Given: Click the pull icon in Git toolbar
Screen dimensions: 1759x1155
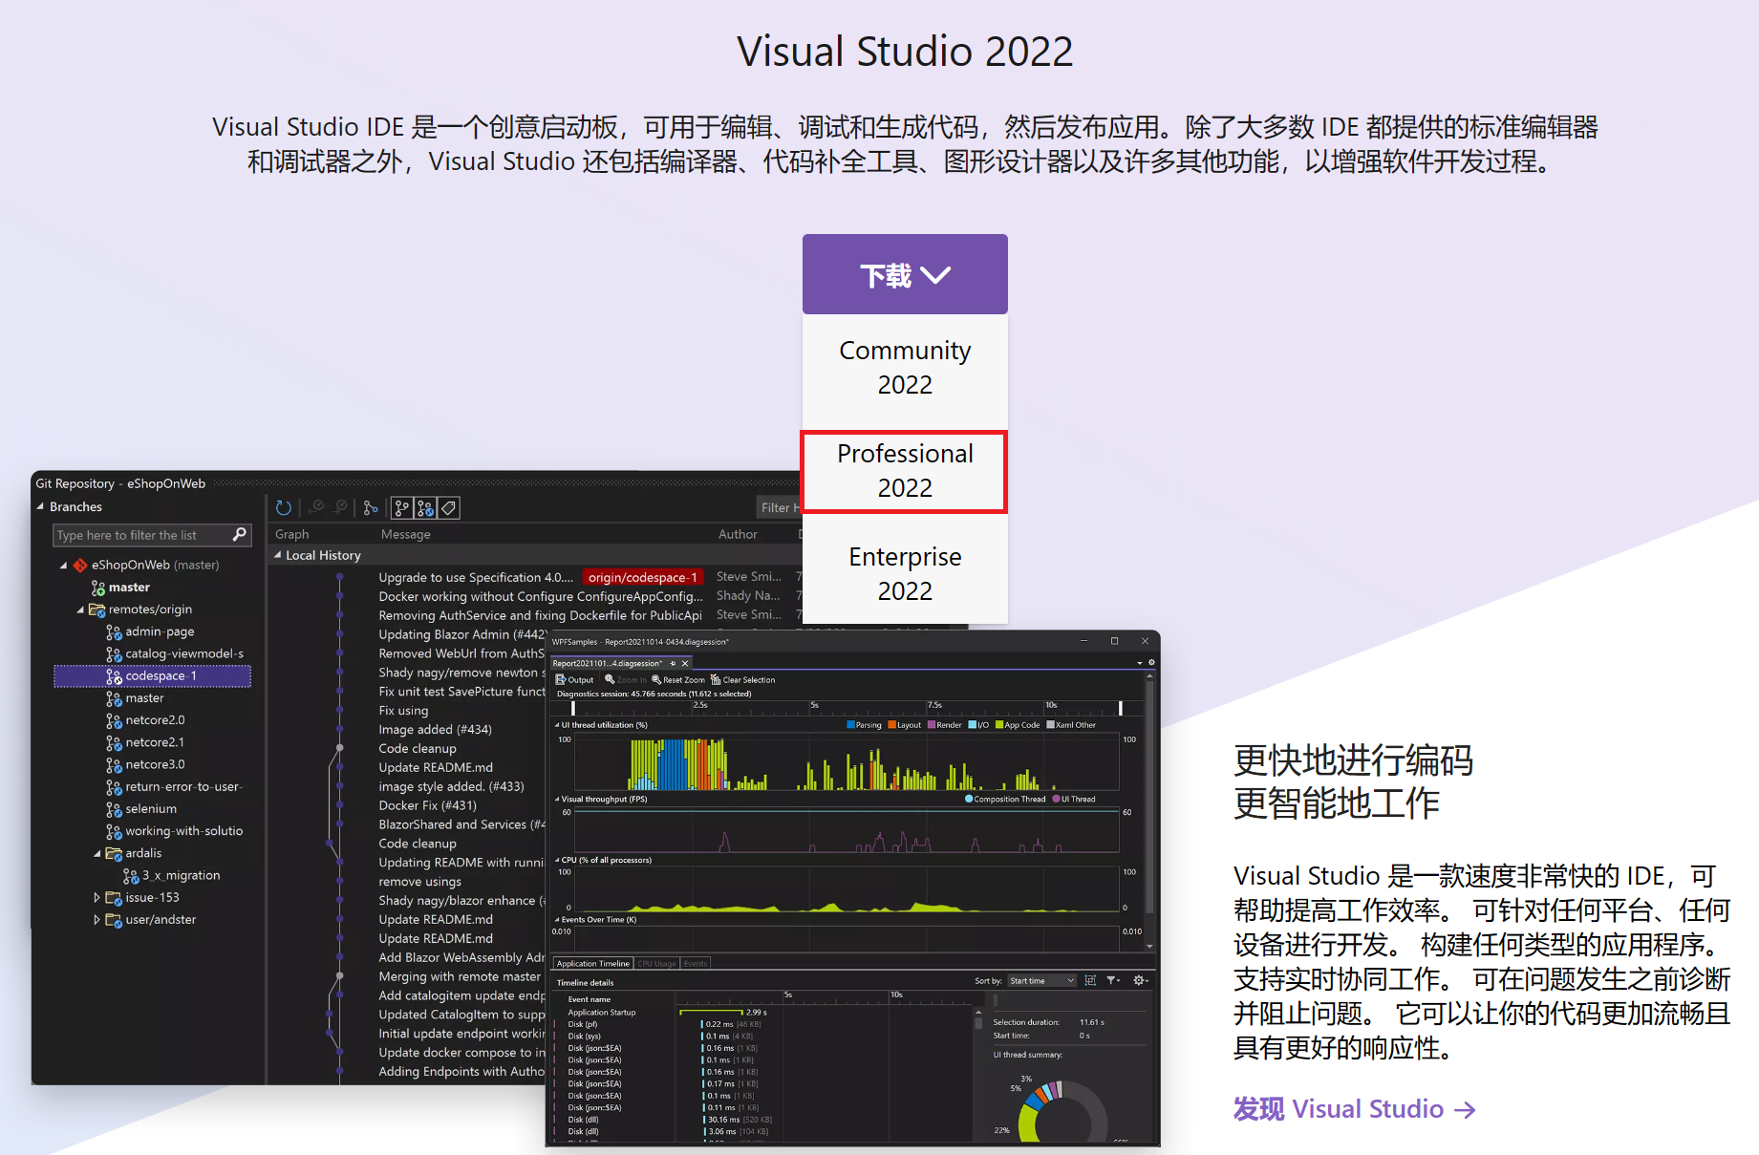Looking at the screenshot, I should (340, 507).
